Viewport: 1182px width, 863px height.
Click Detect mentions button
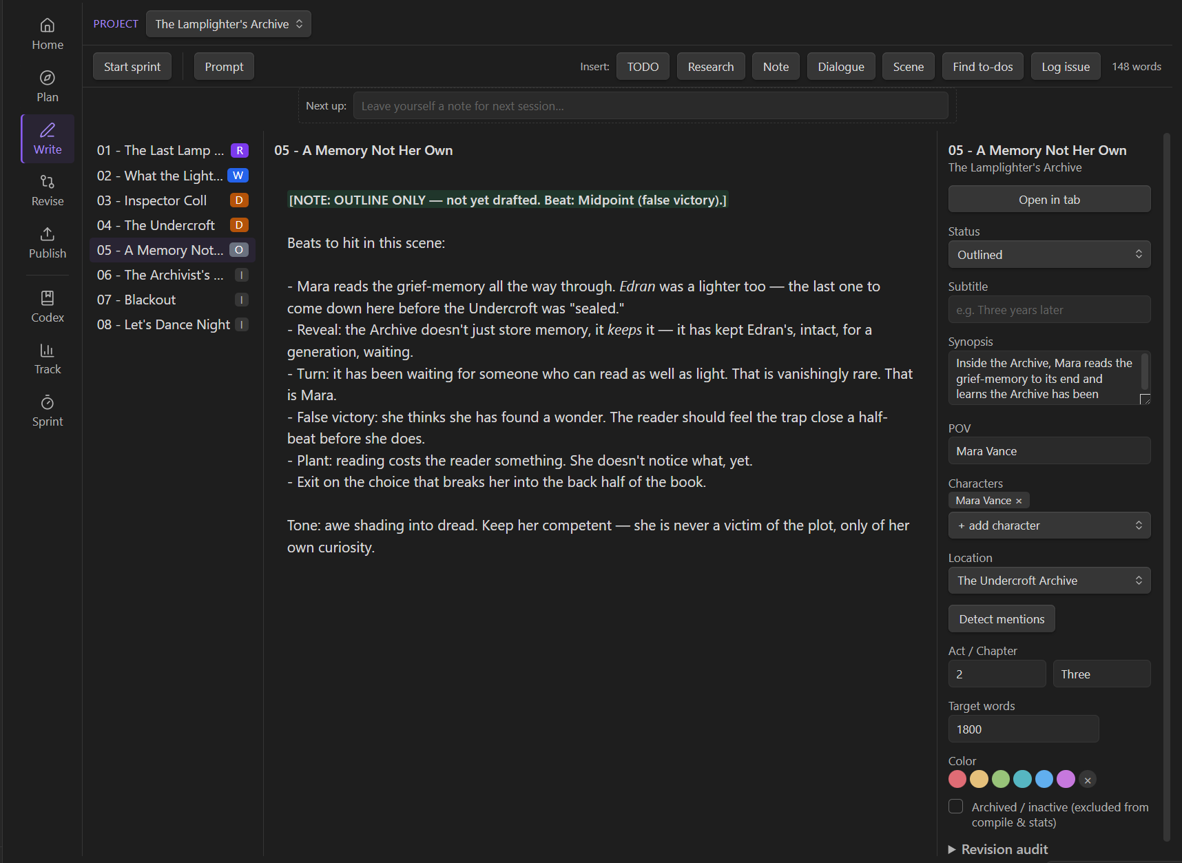click(x=1002, y=619)
